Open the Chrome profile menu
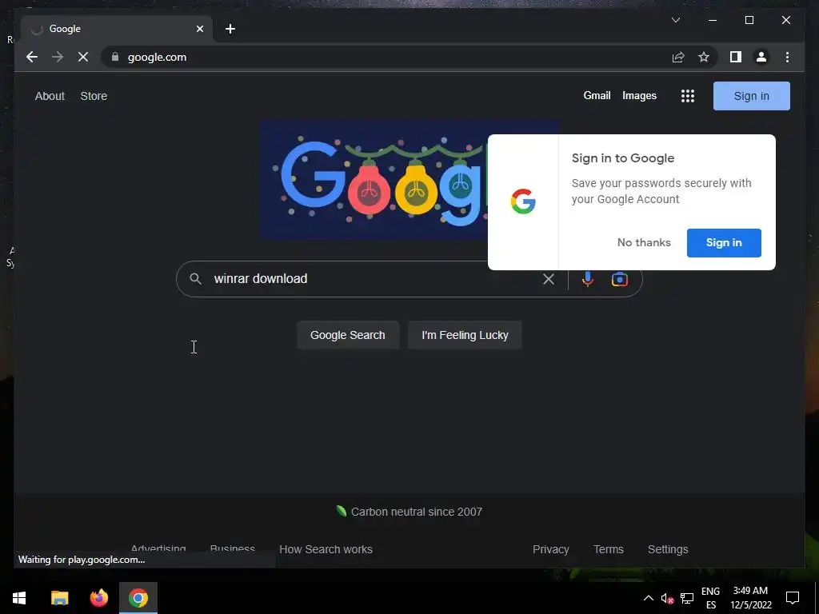 pyautogui.click(x=761, y=57)
